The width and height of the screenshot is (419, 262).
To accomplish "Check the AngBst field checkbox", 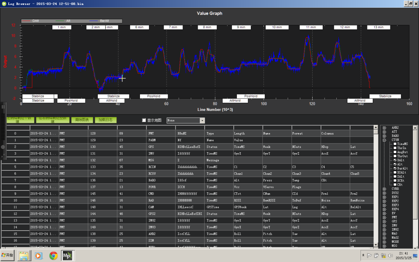I will [395, 152].
